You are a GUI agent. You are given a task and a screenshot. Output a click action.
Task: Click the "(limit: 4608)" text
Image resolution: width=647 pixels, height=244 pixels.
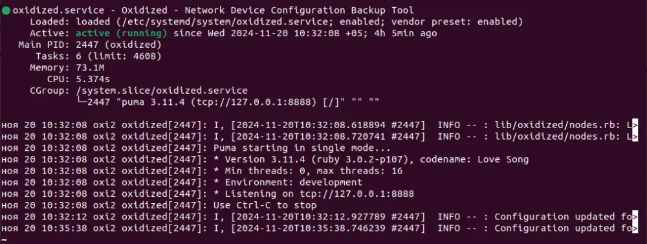(124, 56)
